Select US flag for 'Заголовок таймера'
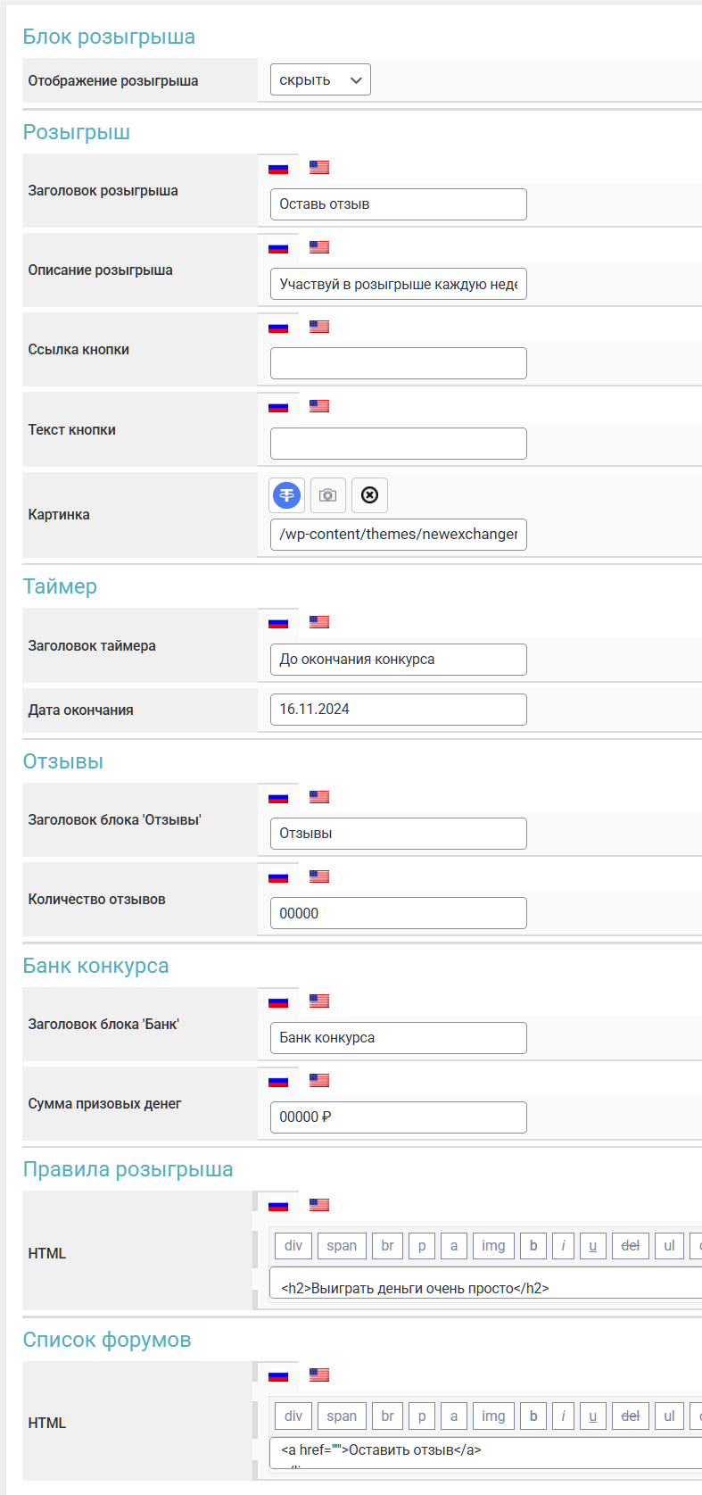 (319, 622)
